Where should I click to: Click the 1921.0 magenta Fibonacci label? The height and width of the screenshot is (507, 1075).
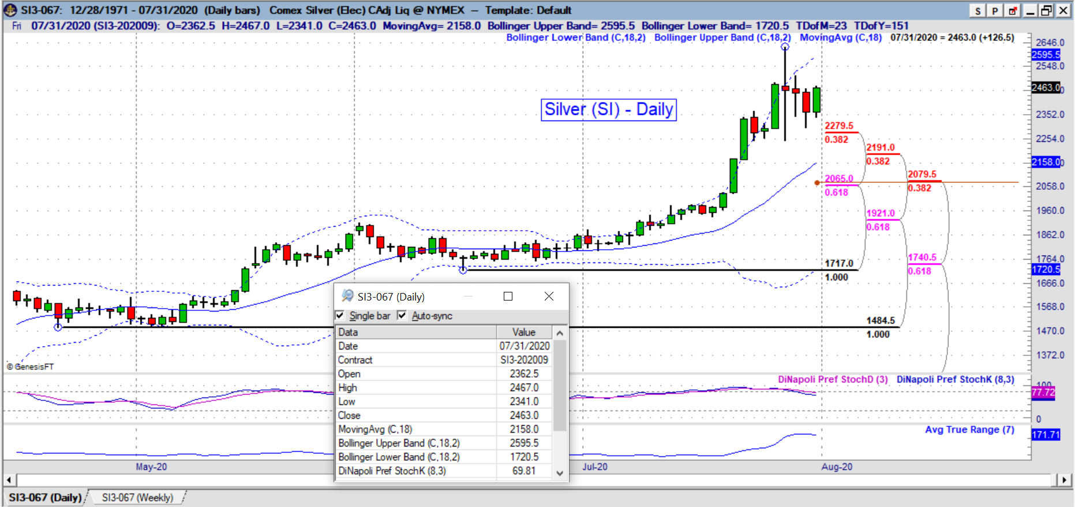tap(880, 213)
